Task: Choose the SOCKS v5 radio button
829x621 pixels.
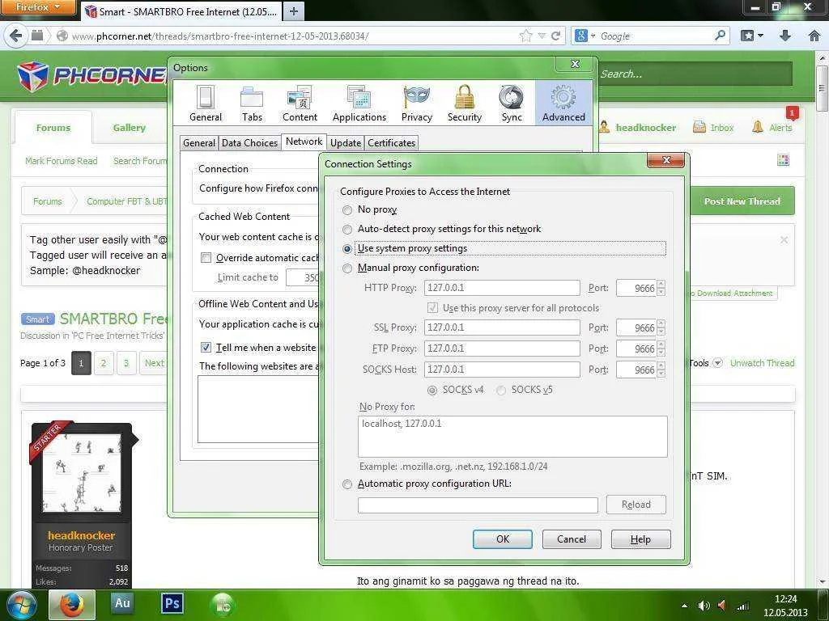Action: [500, 391]
